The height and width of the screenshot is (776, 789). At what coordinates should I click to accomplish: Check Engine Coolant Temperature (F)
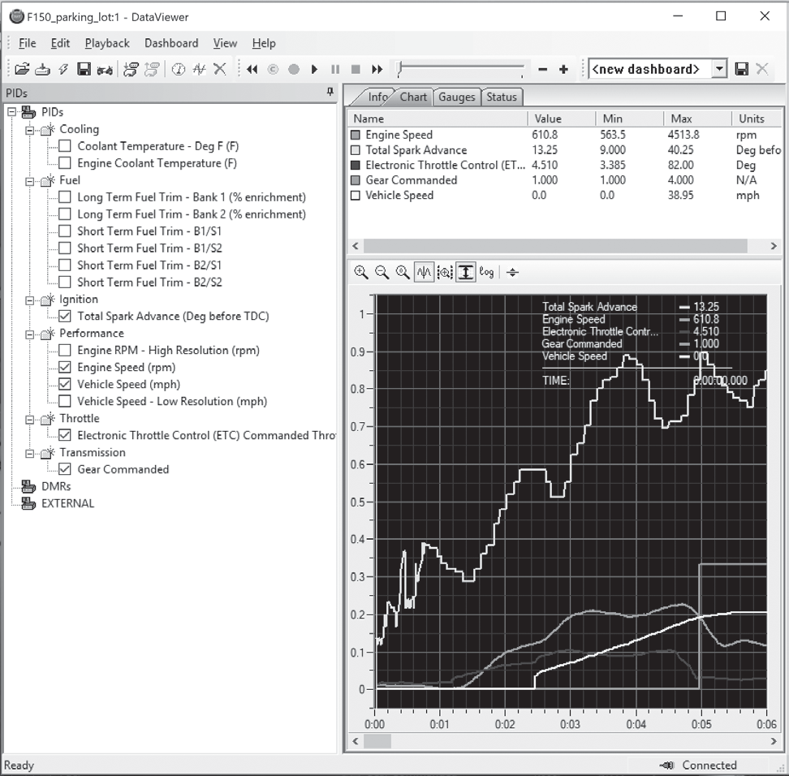click(x=65, y=163)
